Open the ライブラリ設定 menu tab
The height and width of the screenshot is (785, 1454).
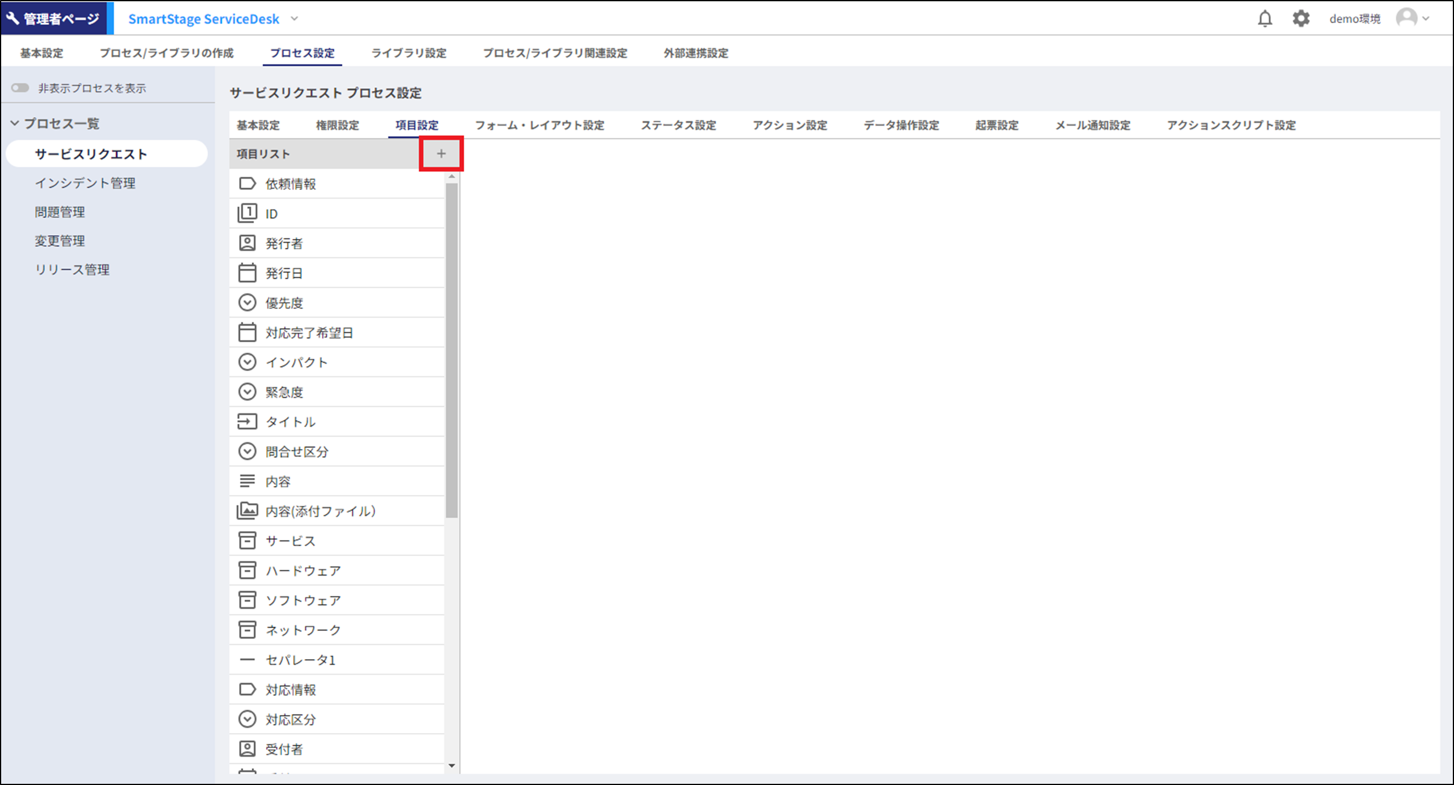408,53
